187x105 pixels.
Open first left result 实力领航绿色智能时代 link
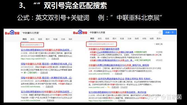coord(46,50)
